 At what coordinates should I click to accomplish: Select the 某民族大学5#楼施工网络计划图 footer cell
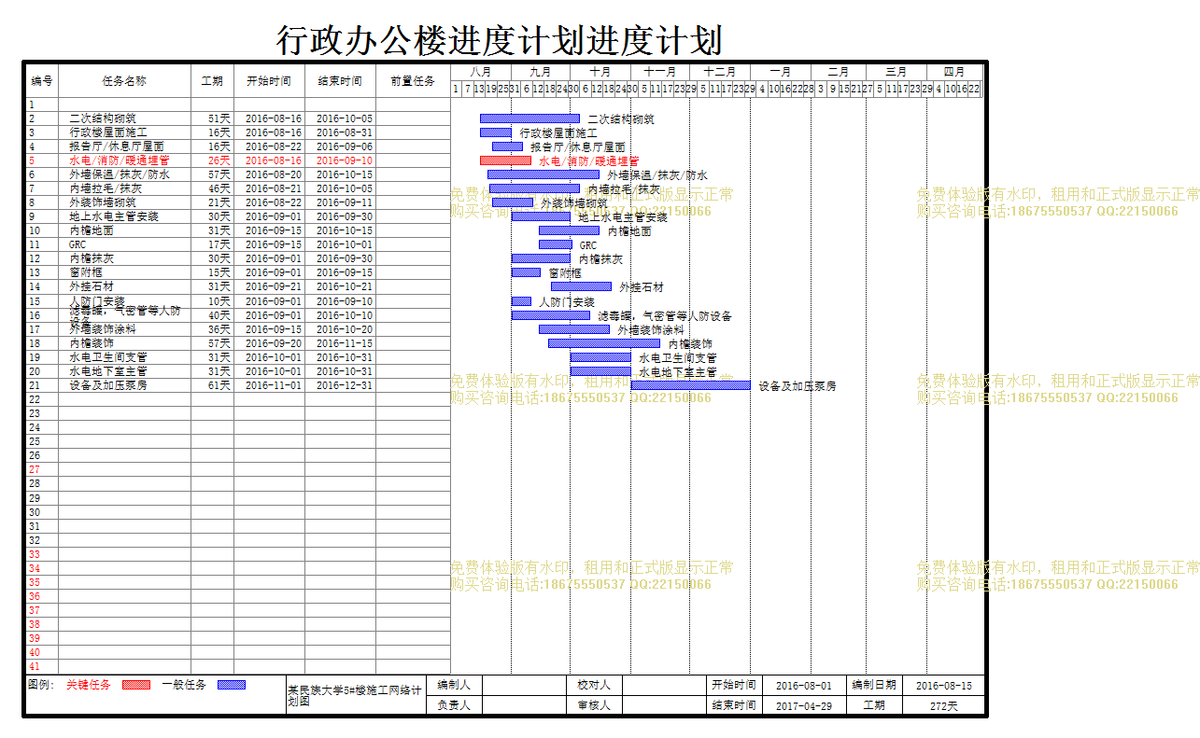point(355,696)
